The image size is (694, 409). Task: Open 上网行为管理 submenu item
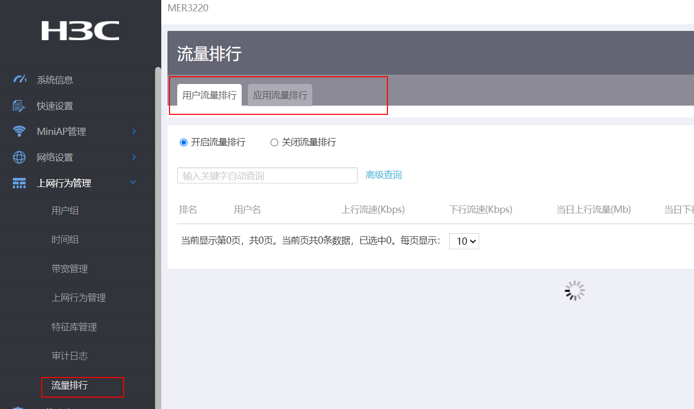tap(77, 298)
